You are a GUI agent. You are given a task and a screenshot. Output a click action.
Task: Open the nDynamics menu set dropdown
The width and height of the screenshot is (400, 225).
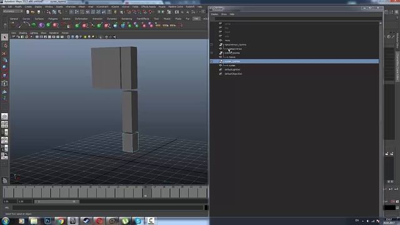12,11
